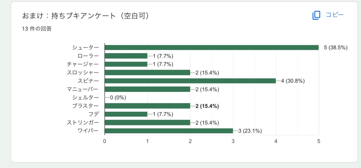Select the スロッシャー bar
The image size is (361, 168).
click(147, 73)
